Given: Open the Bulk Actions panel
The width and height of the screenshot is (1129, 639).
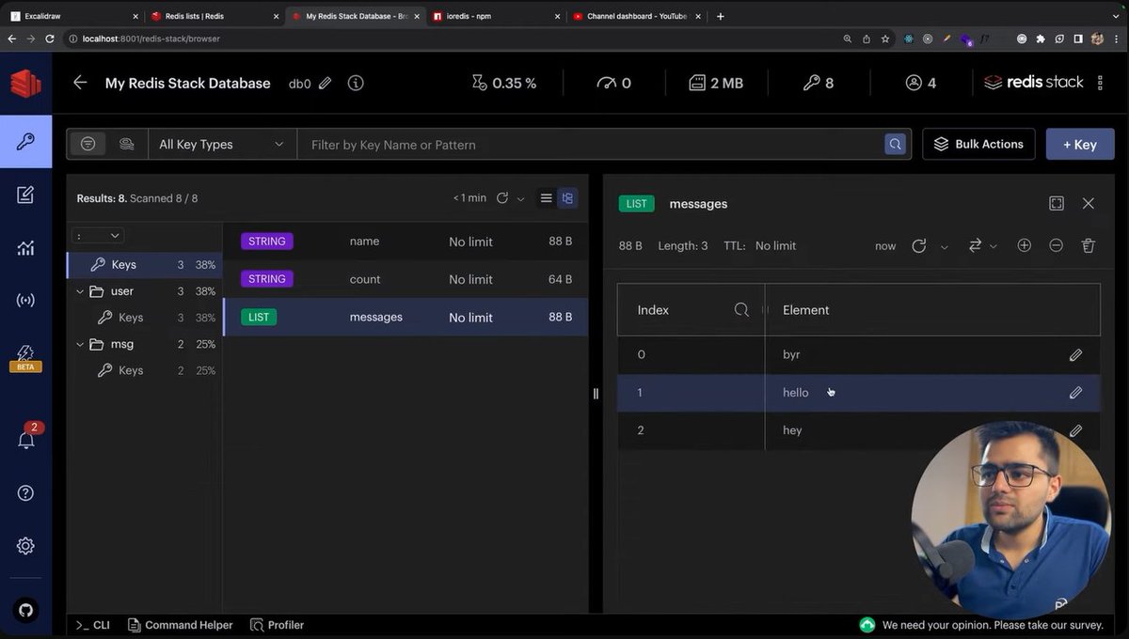Looking at the screenshot, I should pyautogui.click(x=978, y=144).
